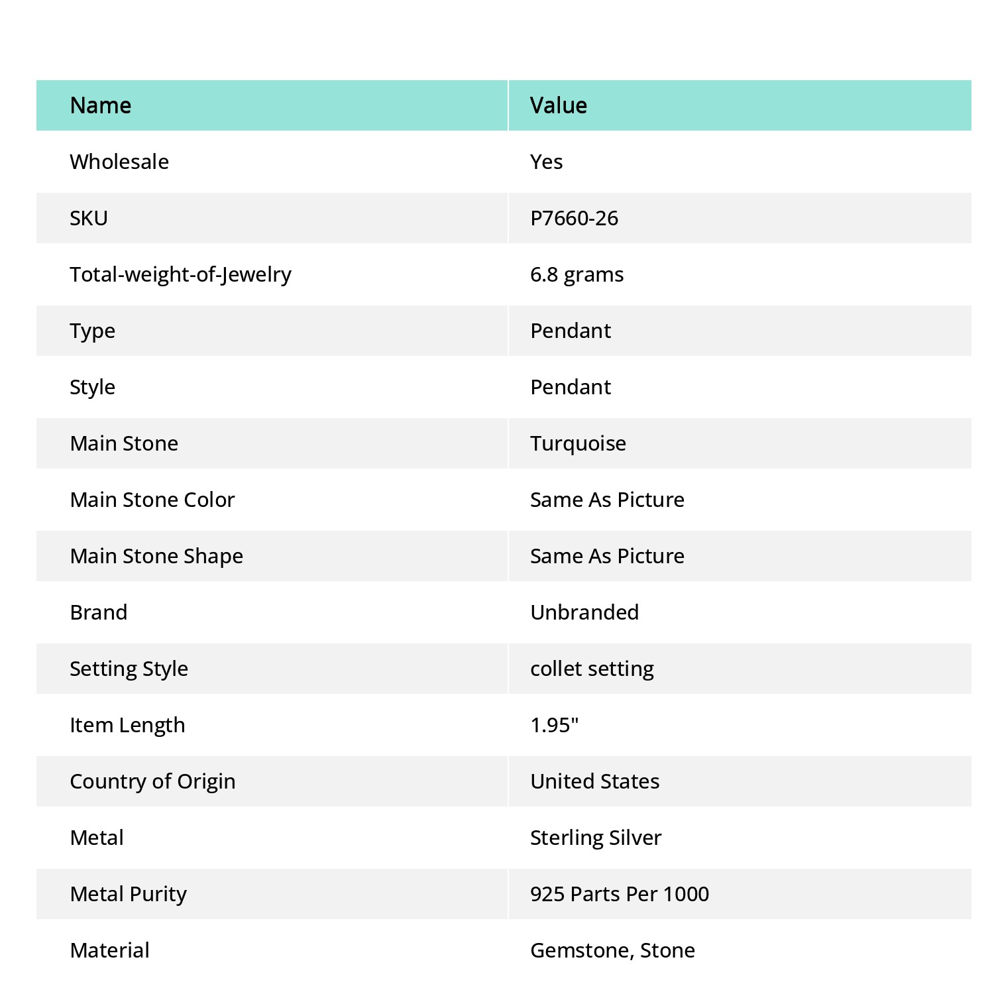Select the 1.95" length value
The width and height of the screenshot is (994, 994).
(x=554, y=725)
